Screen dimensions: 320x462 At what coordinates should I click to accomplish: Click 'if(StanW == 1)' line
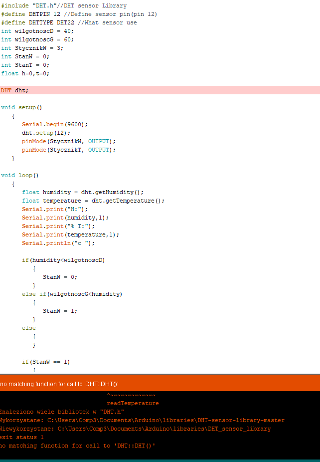point(46,362)
